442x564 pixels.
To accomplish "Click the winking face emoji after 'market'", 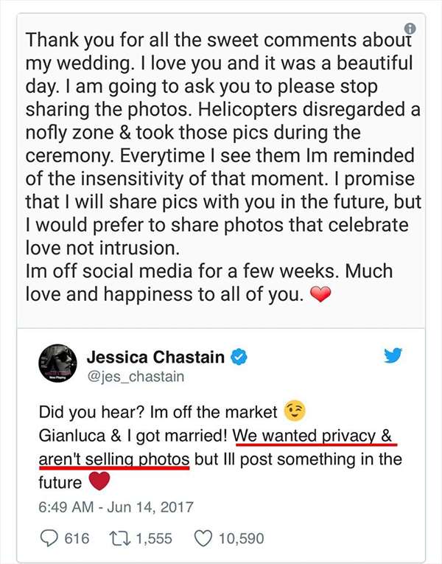I will point(295,411).
